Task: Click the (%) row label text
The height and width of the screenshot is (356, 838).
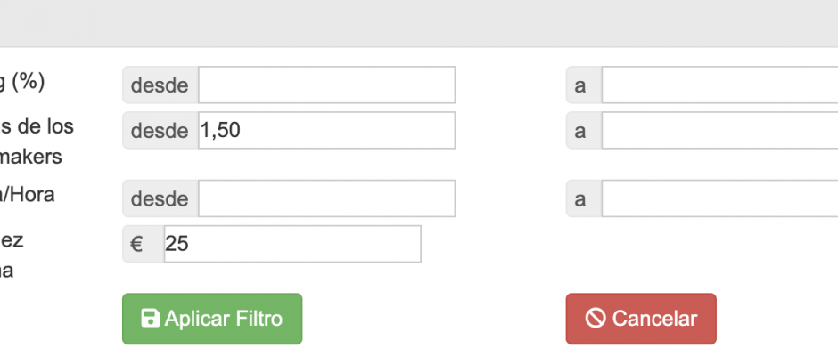Action: pos(22,82)
